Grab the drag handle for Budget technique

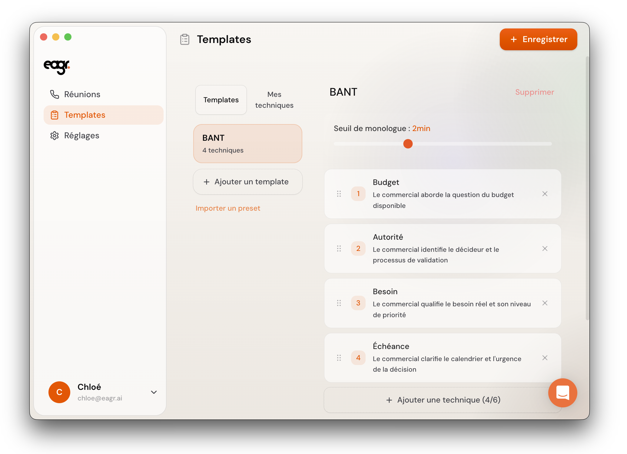[339, 194]
